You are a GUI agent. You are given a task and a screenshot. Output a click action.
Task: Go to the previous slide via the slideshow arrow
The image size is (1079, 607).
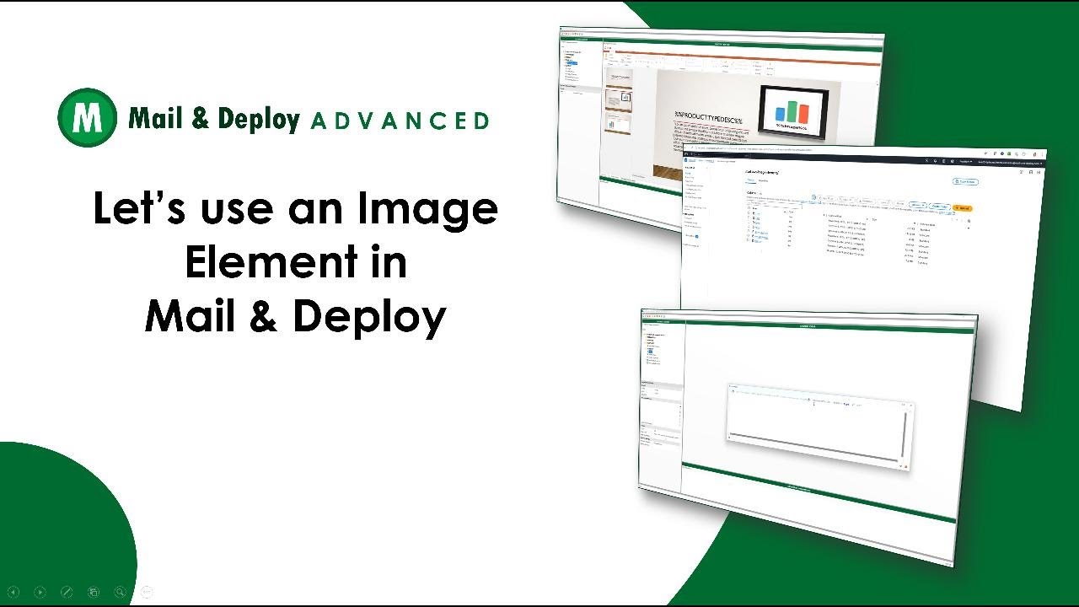click(13, 593)
